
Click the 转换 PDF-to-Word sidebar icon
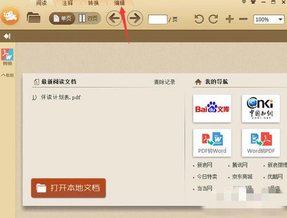tap(7, 57)
